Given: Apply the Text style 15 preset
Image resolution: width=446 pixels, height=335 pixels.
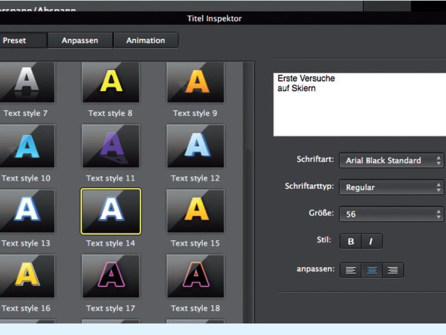Looking at the screenshot, I should point(195,211).
